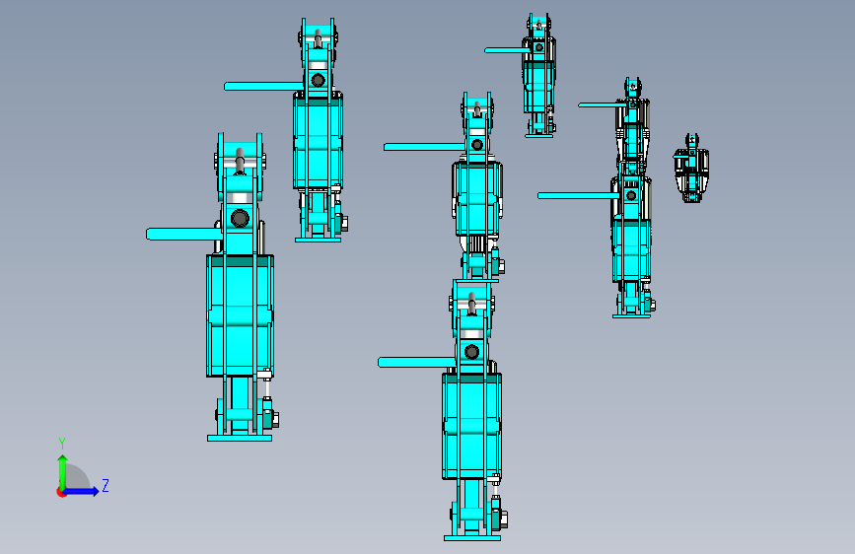
Task: Click the red X axis dot at the triad origin
Action: [60, 492]
